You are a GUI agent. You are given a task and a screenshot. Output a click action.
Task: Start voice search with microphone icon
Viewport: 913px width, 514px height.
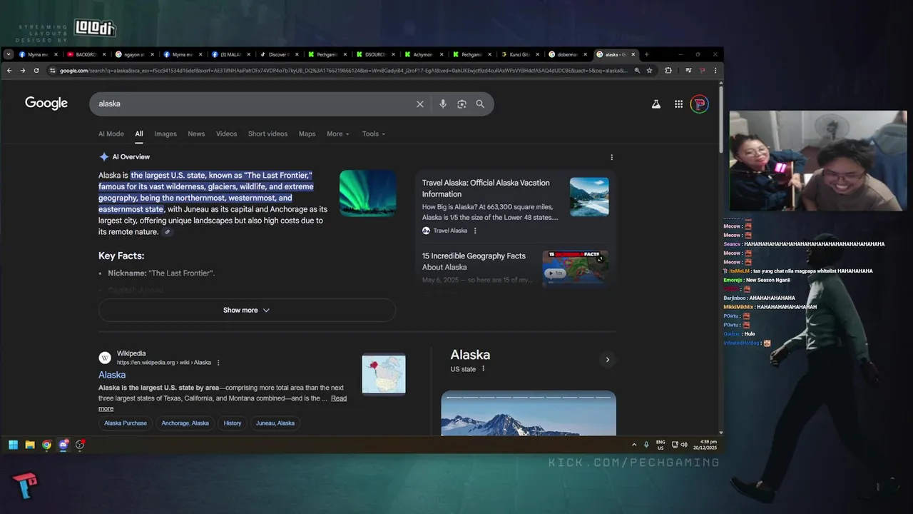(x=443, y=104)
